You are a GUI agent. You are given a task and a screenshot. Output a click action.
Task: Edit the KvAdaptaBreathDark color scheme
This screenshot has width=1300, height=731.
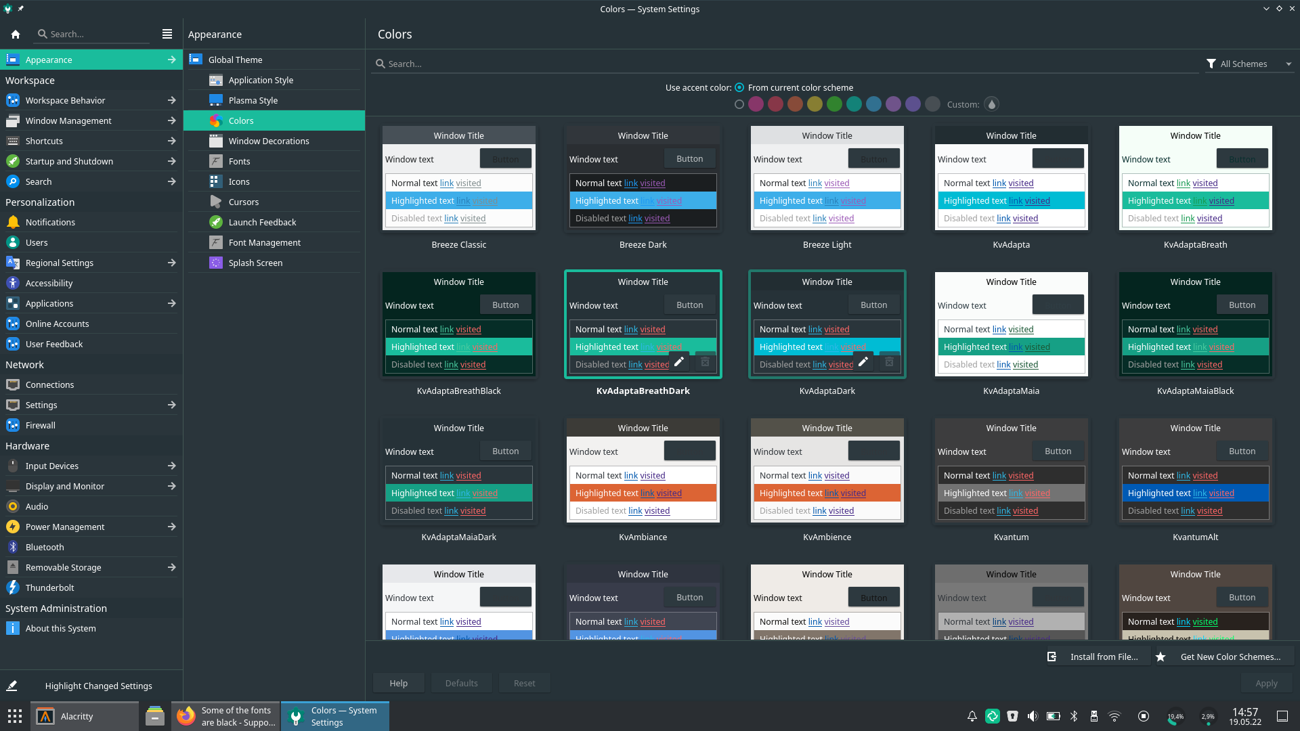tap(679, 362)
